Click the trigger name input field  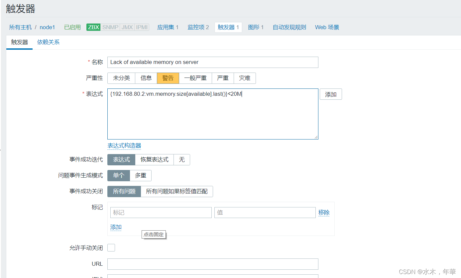(213, 62)
